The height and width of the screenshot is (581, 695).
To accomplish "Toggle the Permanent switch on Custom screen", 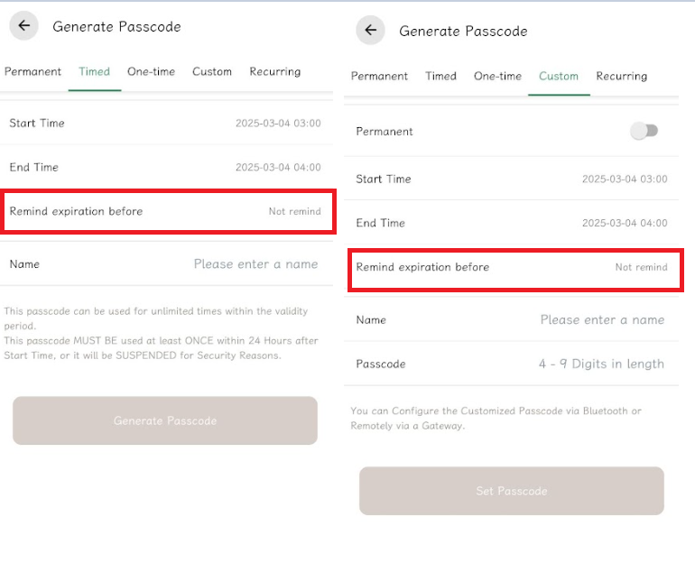I will [644, 131].
